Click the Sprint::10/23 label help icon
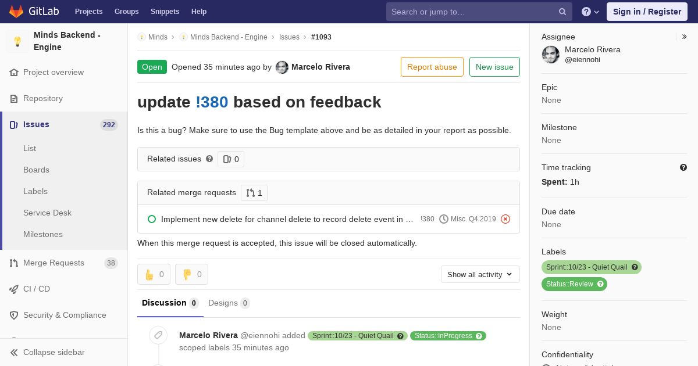Screen dimensions: 698x366 tap(635, 267)
